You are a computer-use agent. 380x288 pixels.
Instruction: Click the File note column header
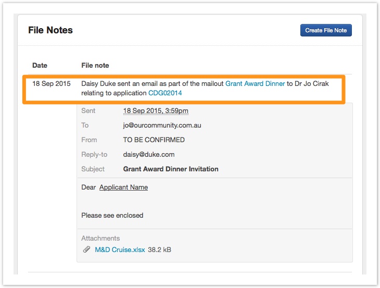point(95,65)
